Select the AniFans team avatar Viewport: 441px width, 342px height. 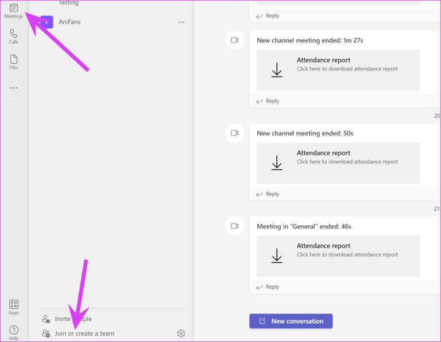[47, 22]
